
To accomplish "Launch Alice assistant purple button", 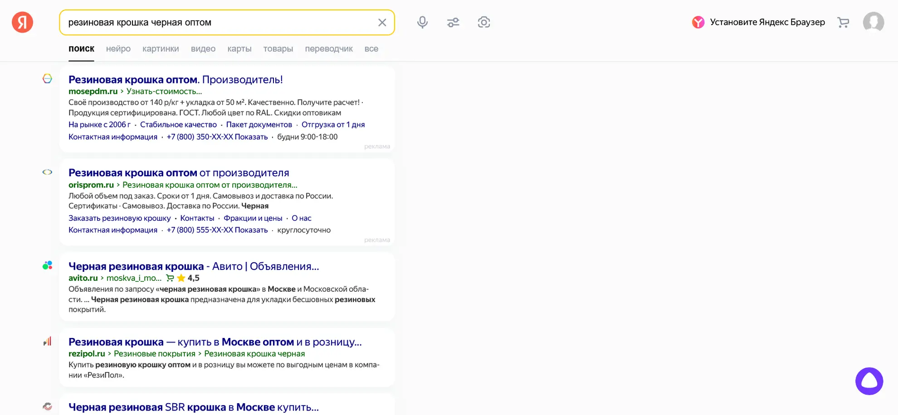I will point(869,381).
